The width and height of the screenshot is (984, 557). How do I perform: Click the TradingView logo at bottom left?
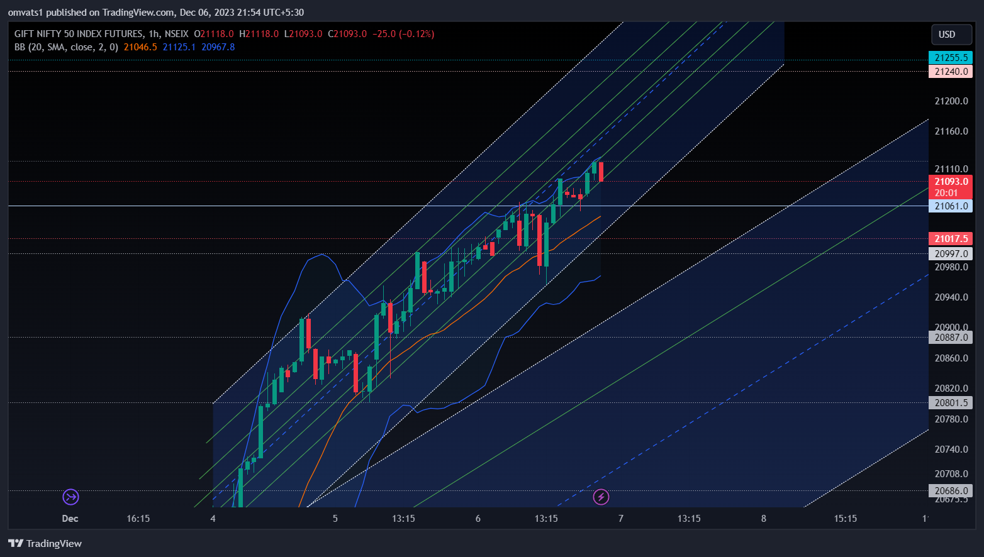(x=45, y=544)
